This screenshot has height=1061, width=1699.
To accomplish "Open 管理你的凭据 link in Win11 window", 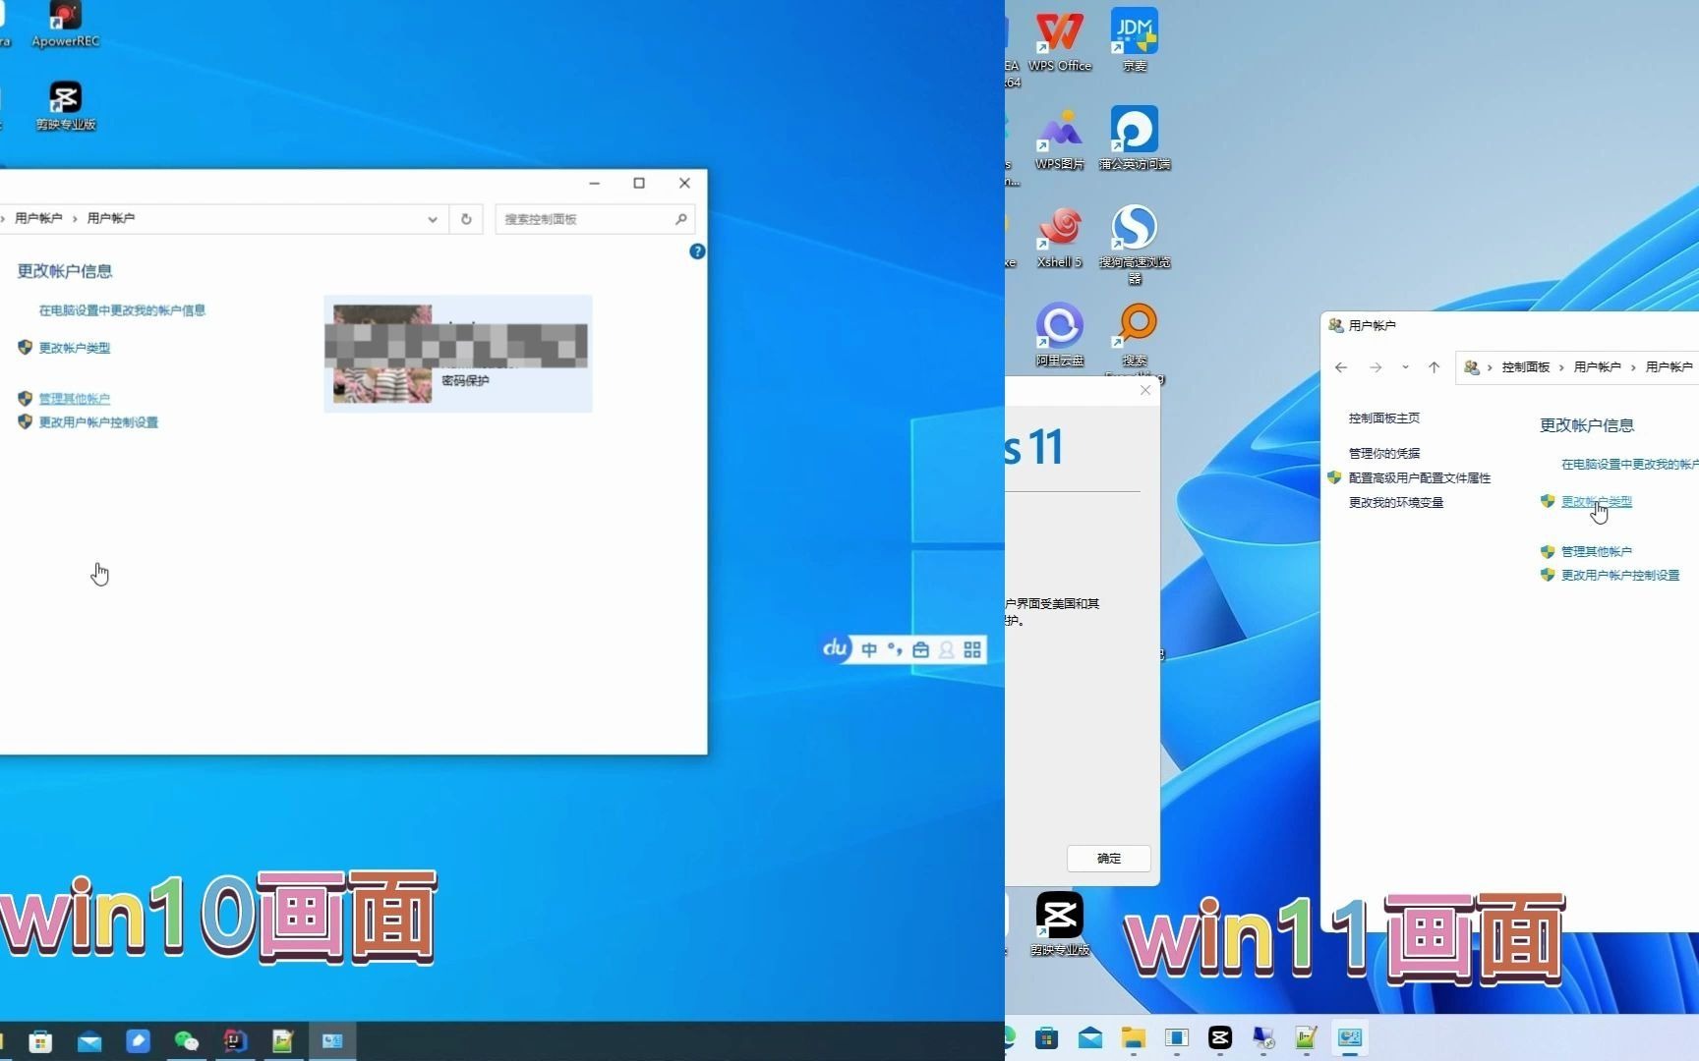I will 1384,454.
